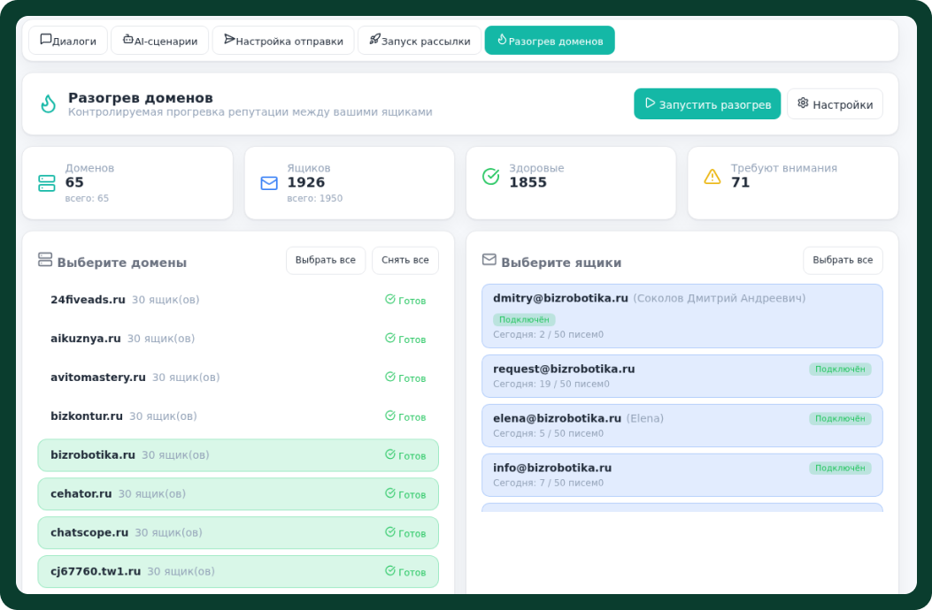Click the name Соколов Дмитрий Андреевич

720,298
